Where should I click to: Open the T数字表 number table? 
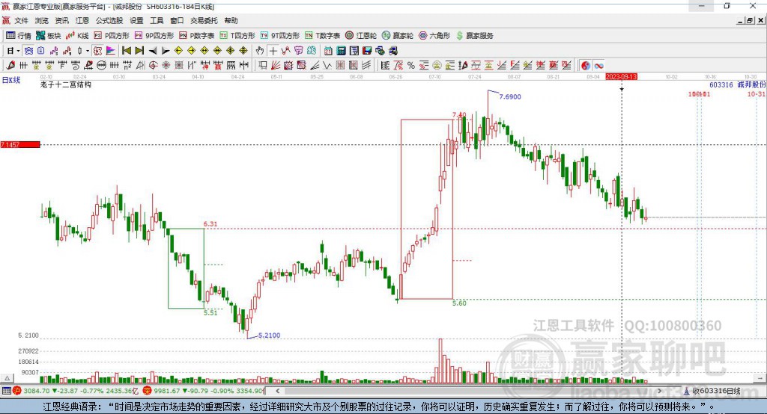coord(322,36)
